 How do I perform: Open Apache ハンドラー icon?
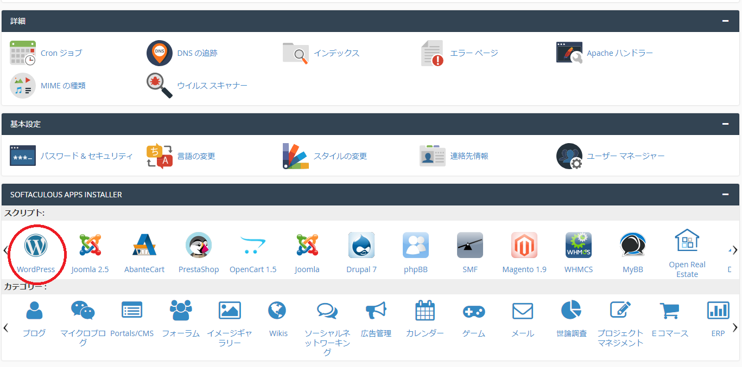tap(569, 53)
